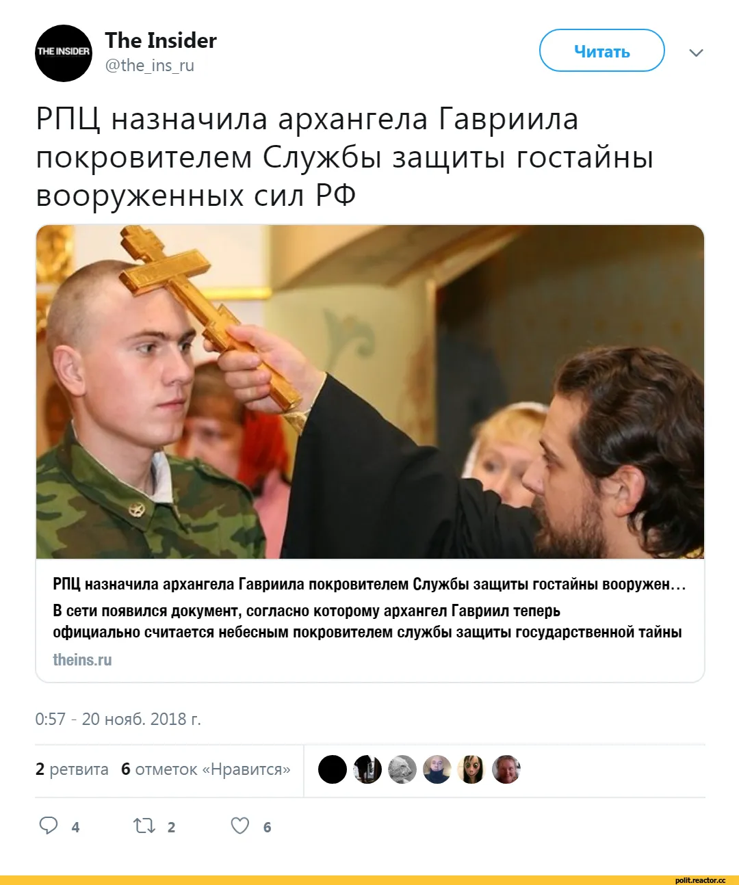View 6 отметок «Нравится» list
This screenshot has height=885, width=739.
point(205,769)
